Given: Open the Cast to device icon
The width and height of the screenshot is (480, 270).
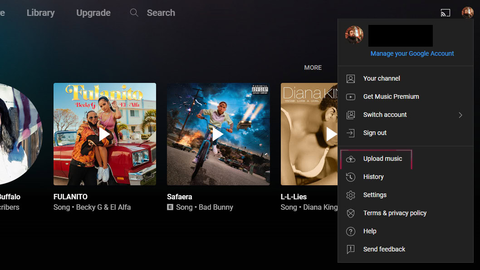Looking at the screenshot, I should pyautogui.click(x=446, y=13).
